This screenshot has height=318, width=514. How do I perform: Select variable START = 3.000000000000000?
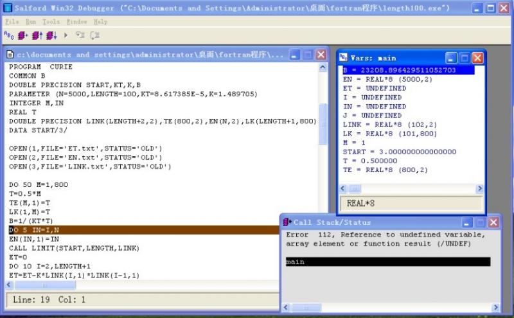coord(400,152)
